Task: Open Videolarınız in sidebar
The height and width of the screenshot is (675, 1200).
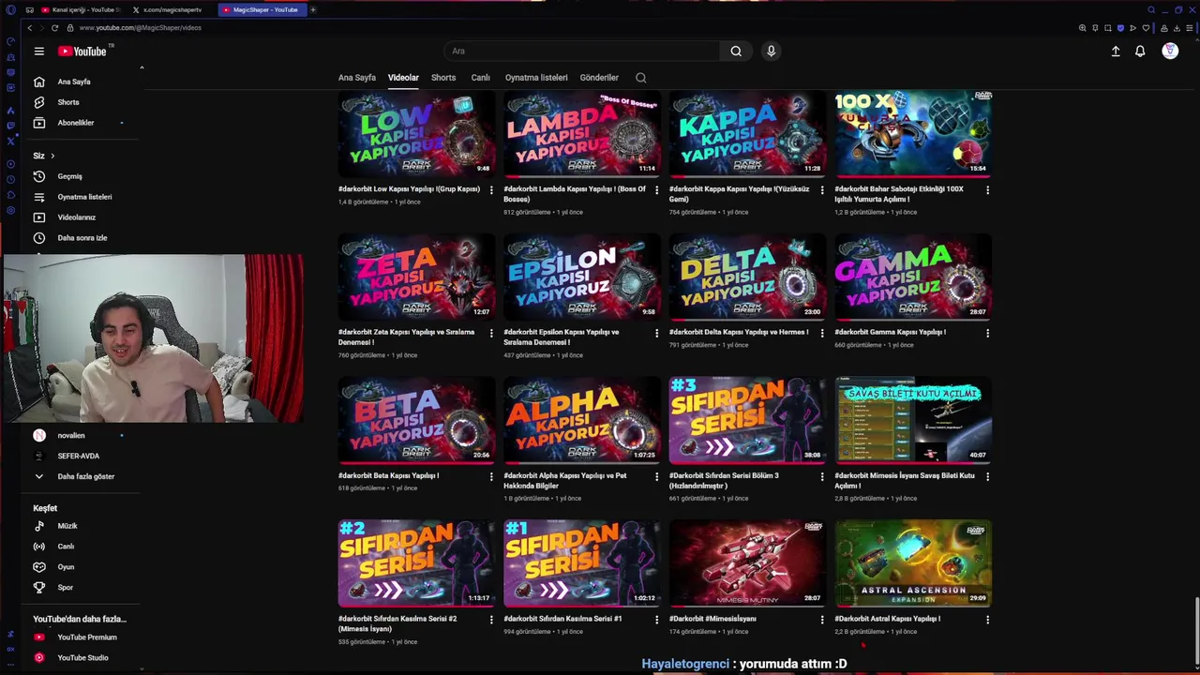Action: tap(77, 217)
